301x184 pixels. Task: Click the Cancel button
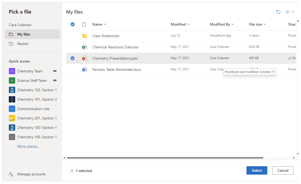point(283,170)
